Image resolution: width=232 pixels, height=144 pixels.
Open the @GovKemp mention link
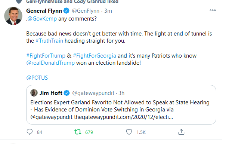tap(42, 19)
